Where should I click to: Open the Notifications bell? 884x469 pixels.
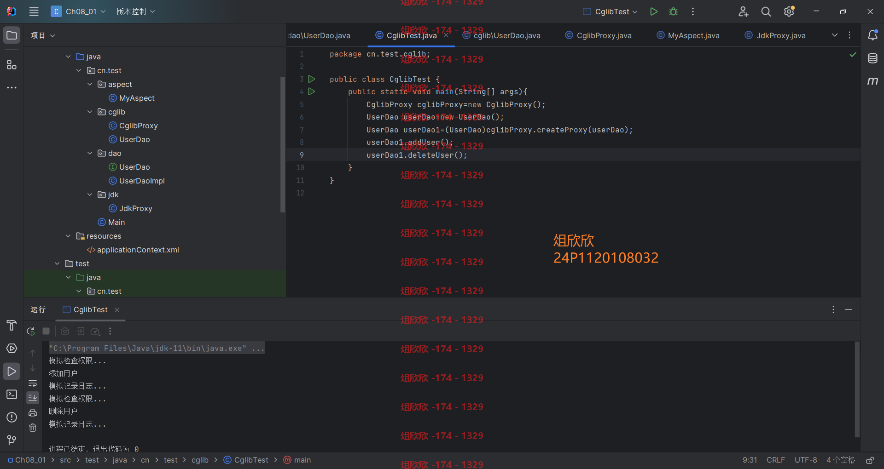coord(872,35)
